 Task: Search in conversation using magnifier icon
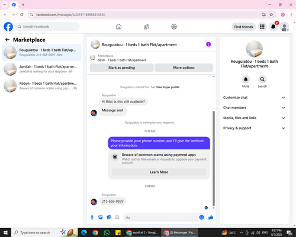[x=262, y=79]
